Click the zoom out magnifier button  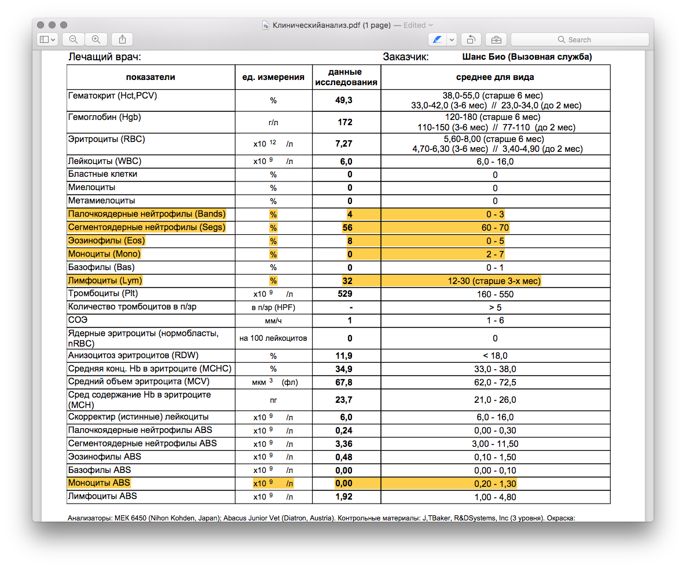pos(74,39)
